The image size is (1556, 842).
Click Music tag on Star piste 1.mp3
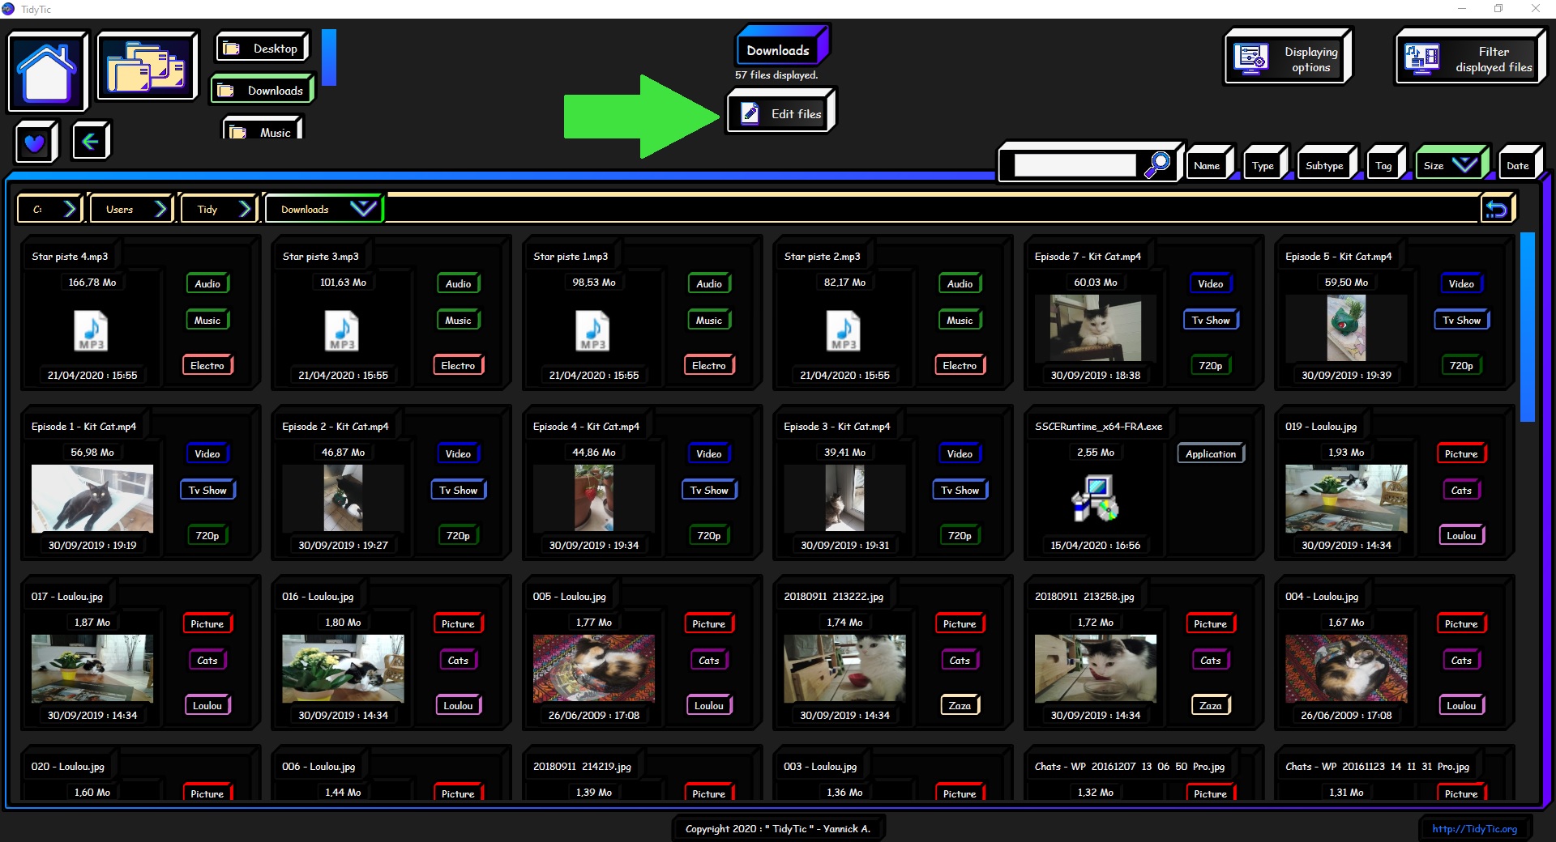click(709, 320)
